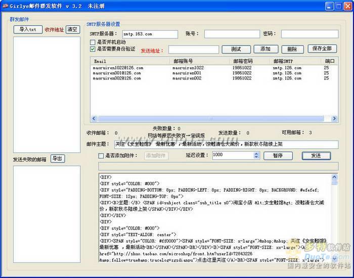Clear recipients with the 清空 button
Viewport: 354px width, 278px height.
coord(73,29)
